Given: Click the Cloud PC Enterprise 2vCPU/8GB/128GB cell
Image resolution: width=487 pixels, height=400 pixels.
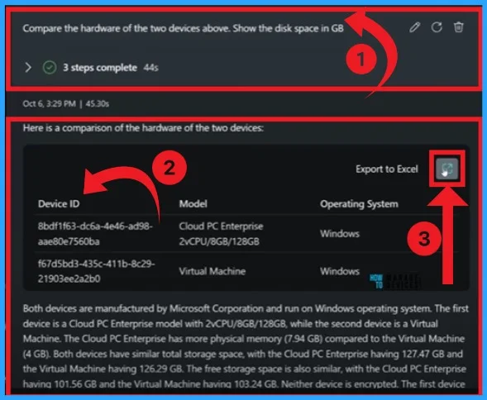Looking at the screenshot, I should pyautogui.click(x=221, y=234).
